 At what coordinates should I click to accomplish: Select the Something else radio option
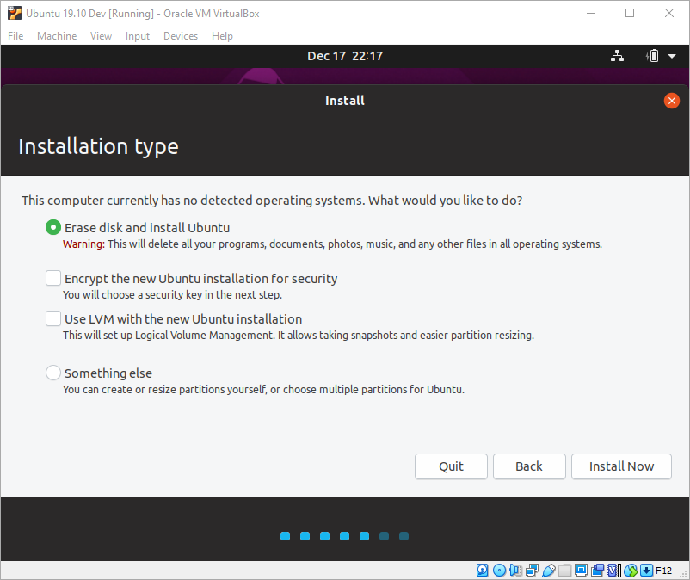pos(53,373)
